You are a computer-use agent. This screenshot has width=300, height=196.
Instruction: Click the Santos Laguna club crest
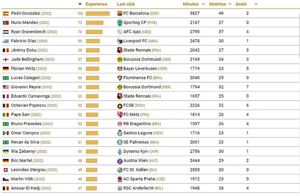tap(120, 133)
